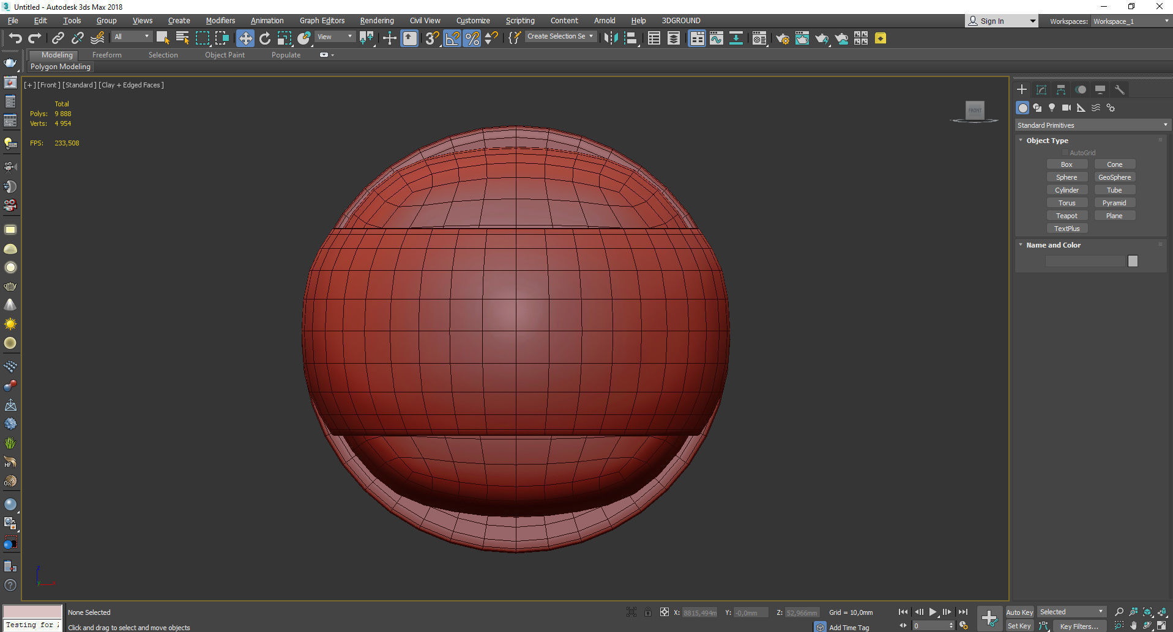This screenshot has height=632, width=1173.
Task: Switch to the Freeform ribbon tab
Action: point(107,55)
